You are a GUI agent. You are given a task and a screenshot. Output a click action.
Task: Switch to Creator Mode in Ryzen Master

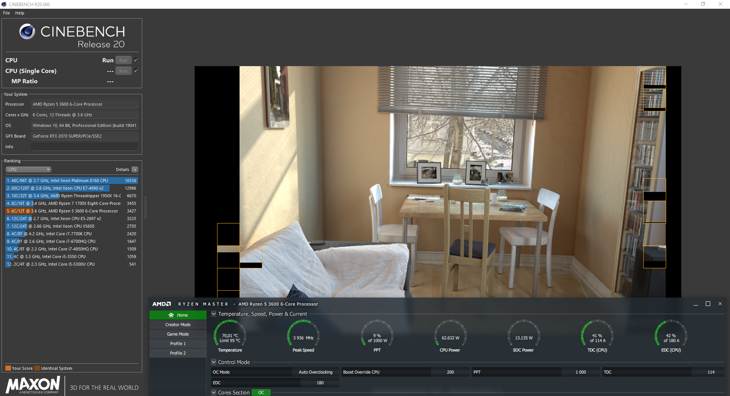(178, 325)
